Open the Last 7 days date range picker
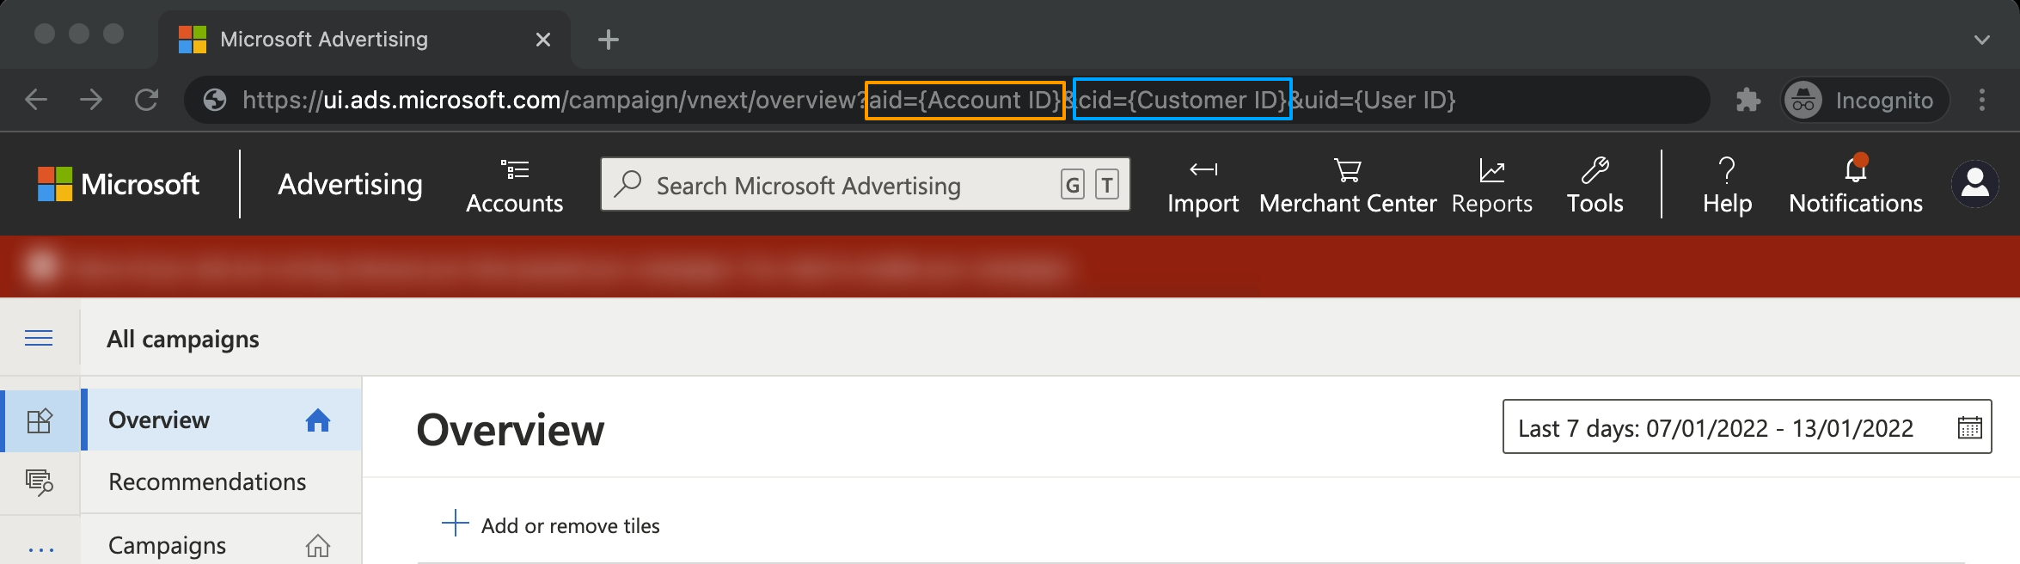 point(1747,426)
